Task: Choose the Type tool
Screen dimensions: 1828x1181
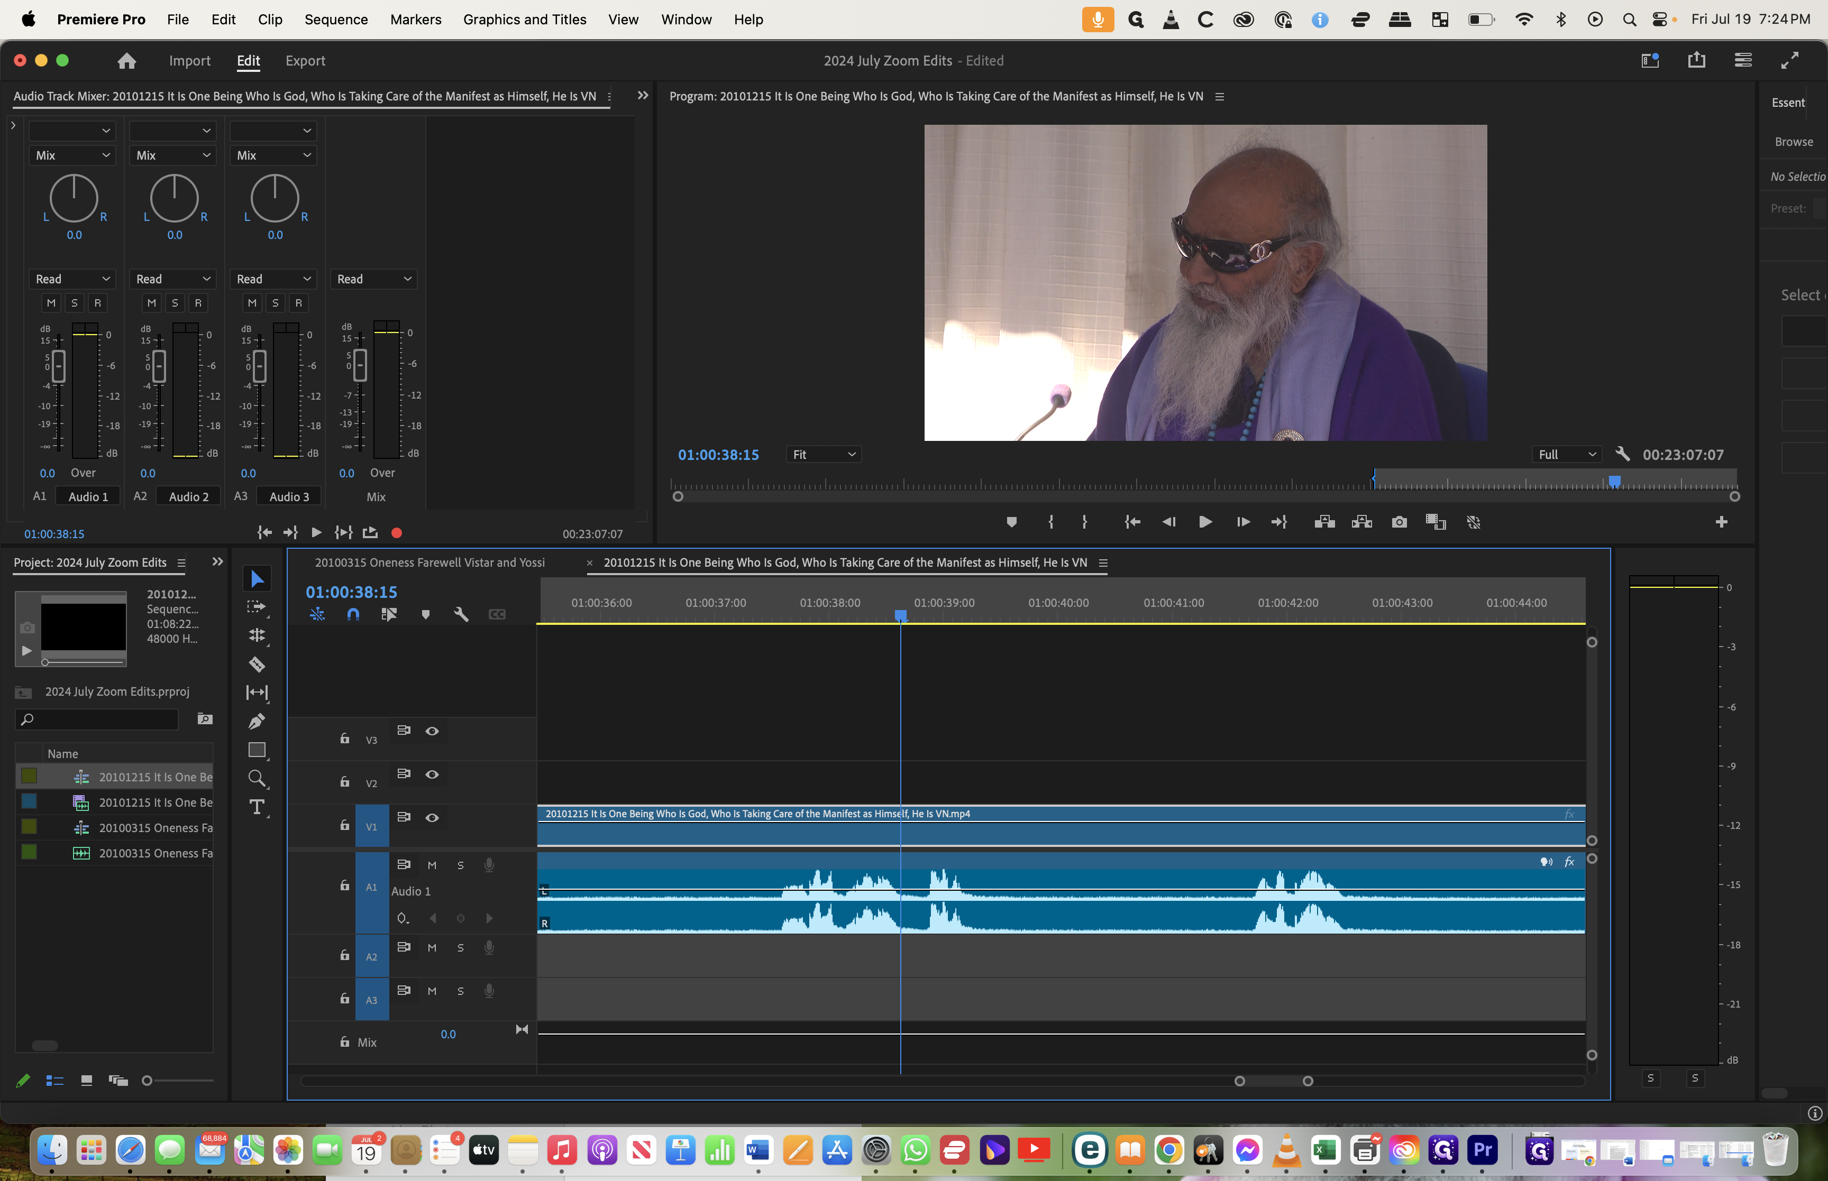Action: point(257,807)
